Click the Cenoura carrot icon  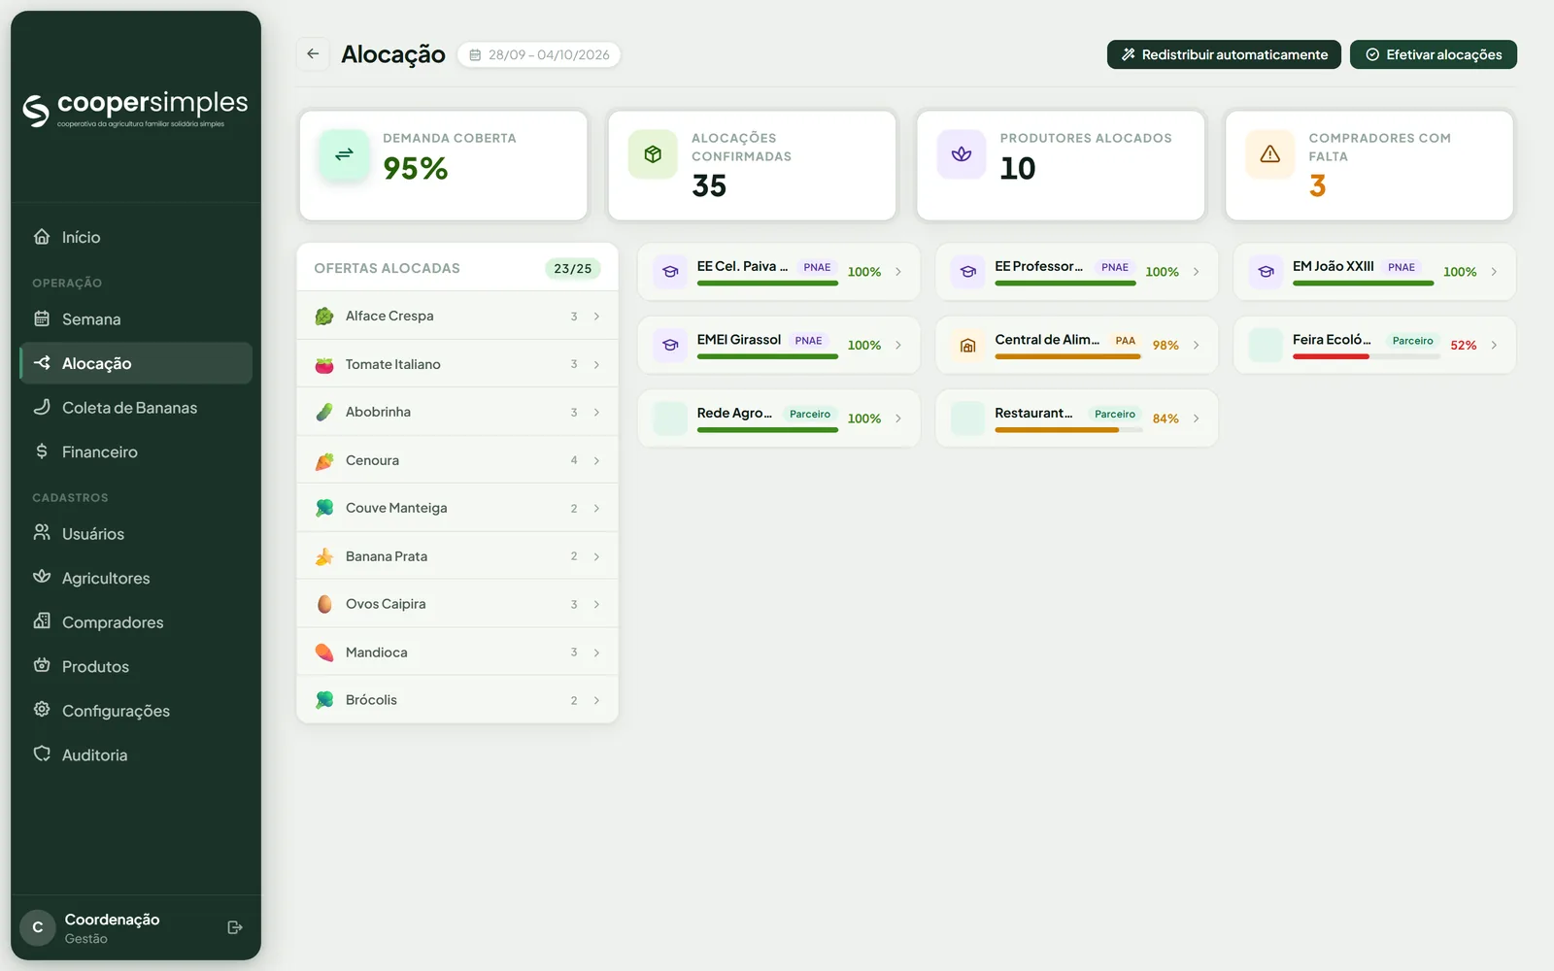point(324,461)
